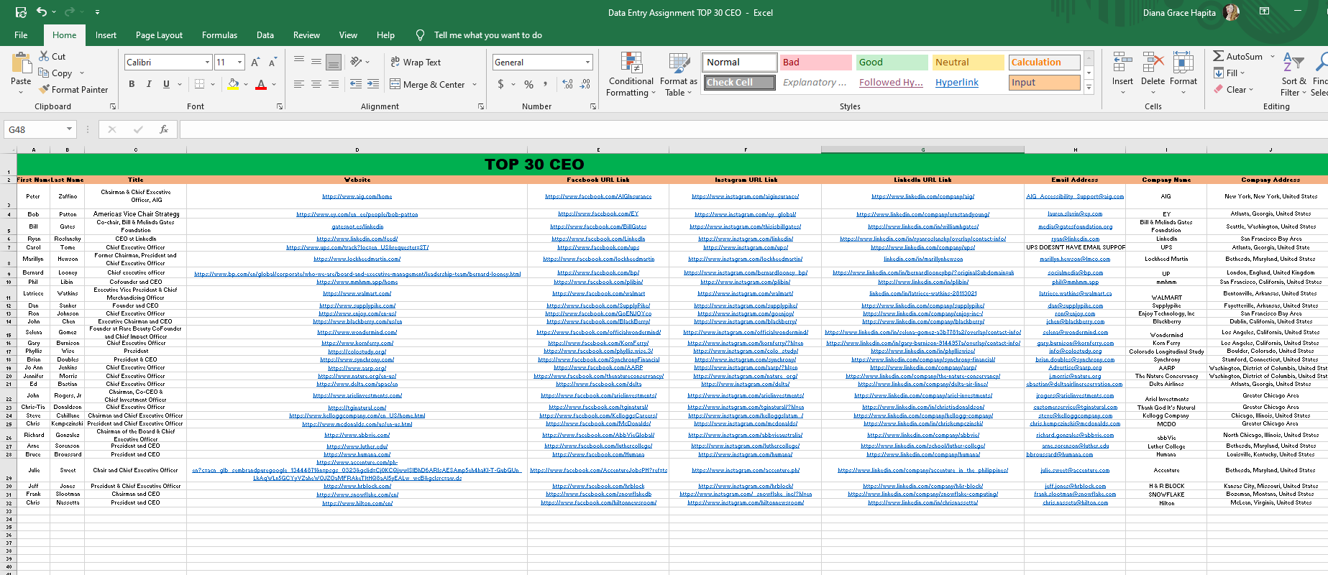Switch to the Review tab

tap(306, 35)
